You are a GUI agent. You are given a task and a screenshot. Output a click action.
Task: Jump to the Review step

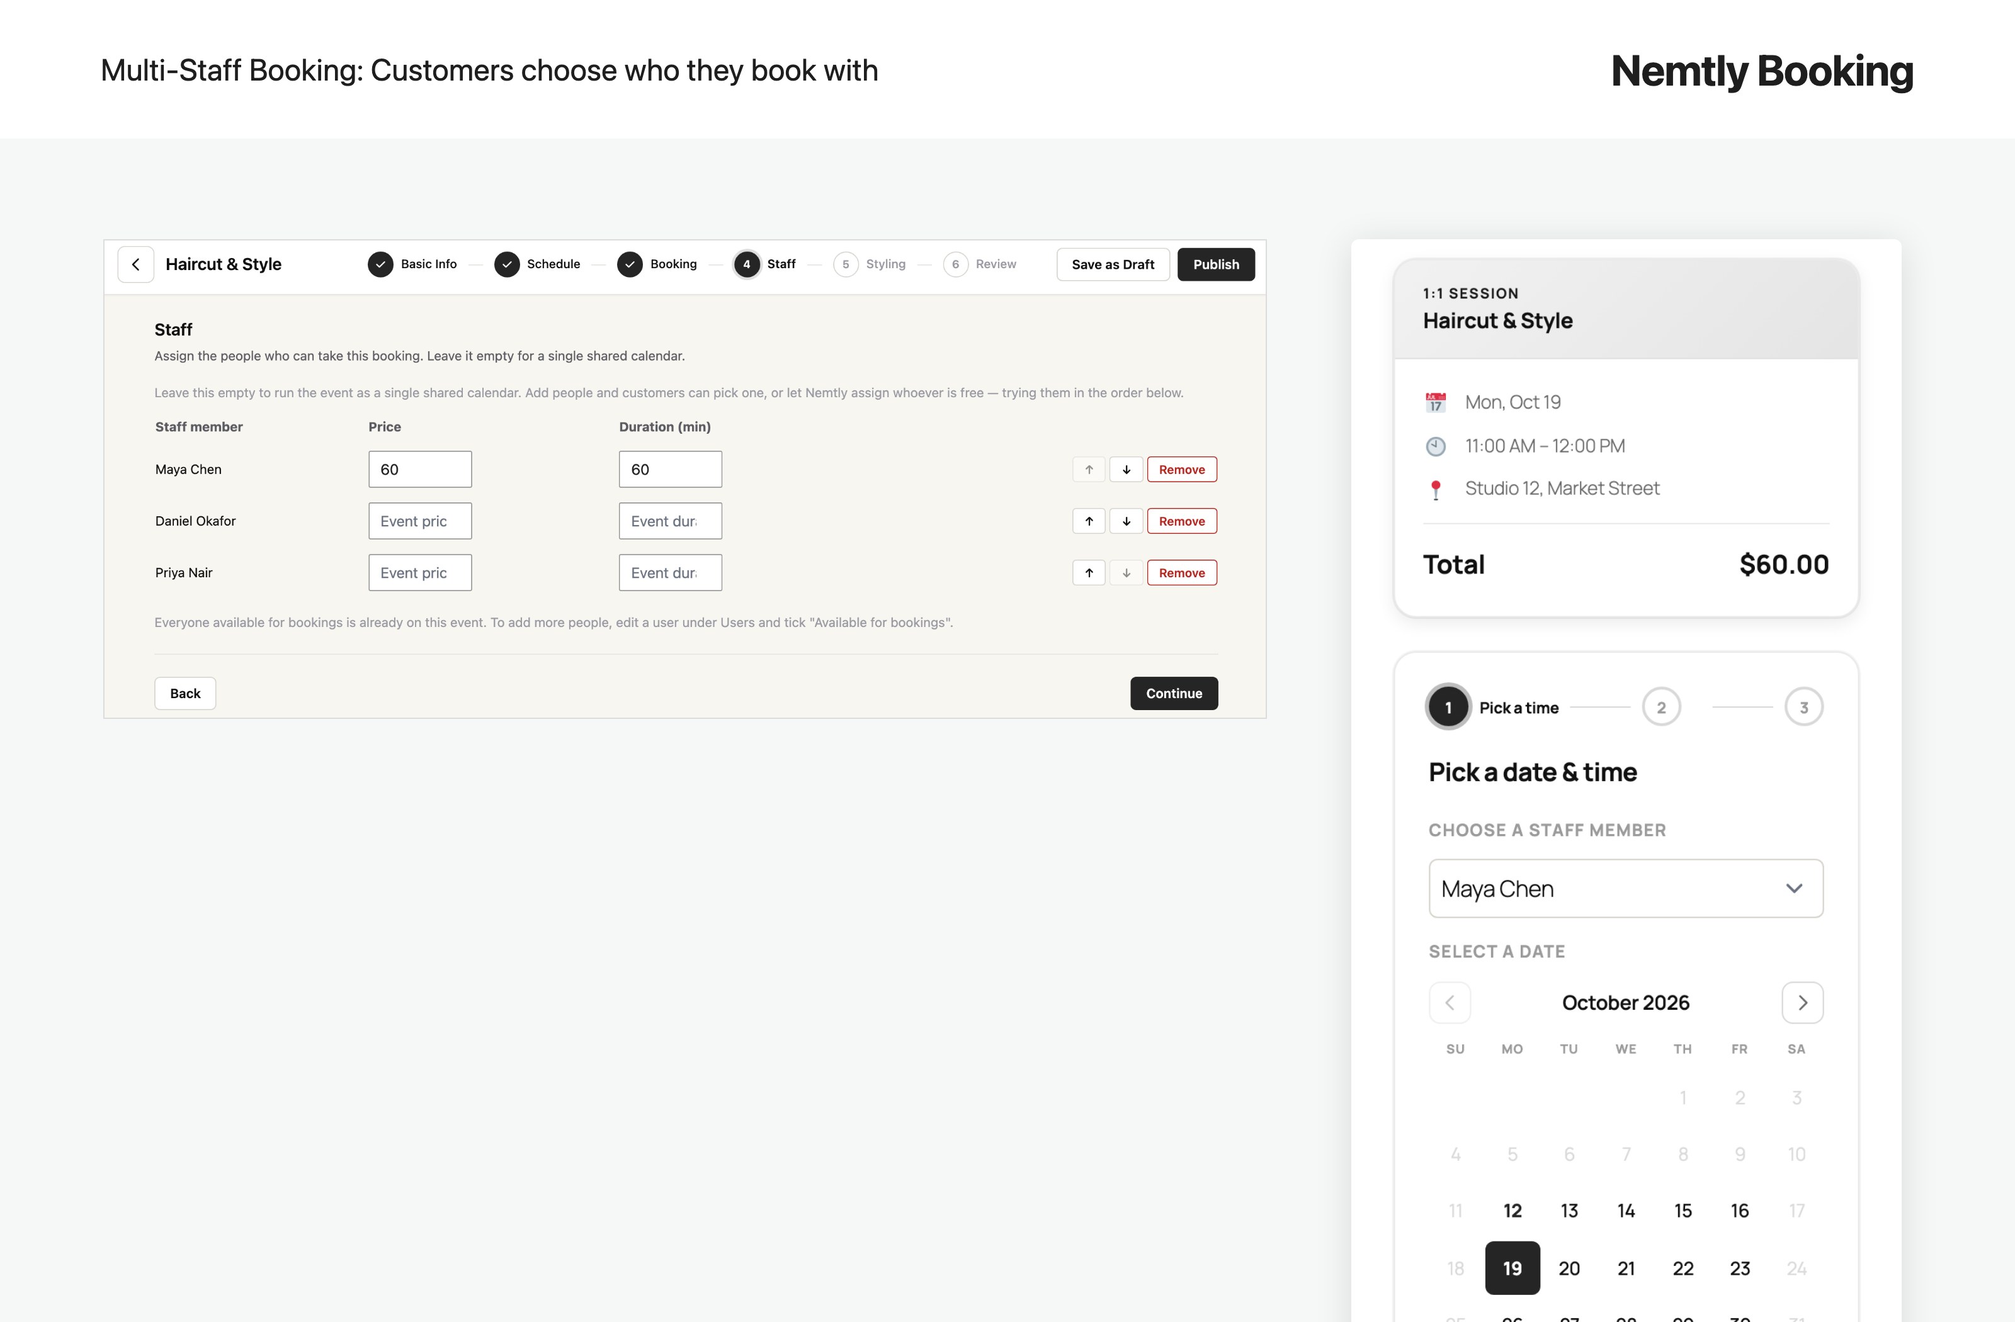[980, 264]
